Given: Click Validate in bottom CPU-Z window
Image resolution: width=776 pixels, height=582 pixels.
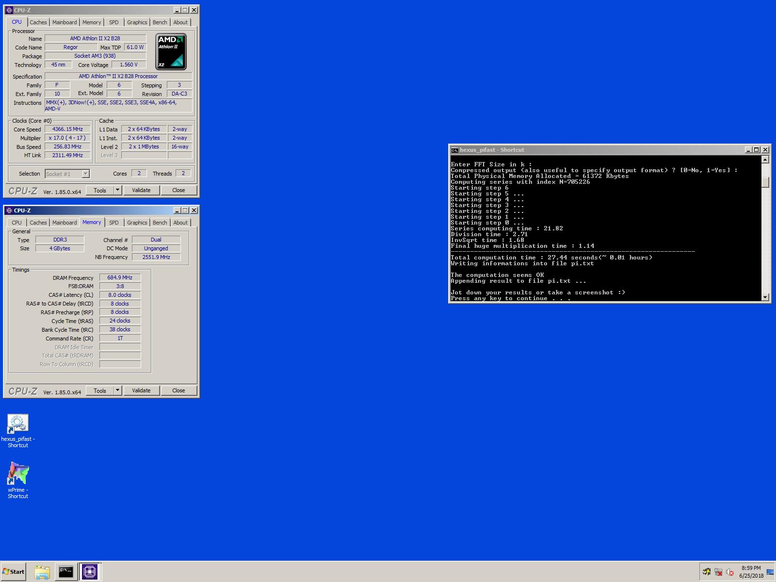Looking at the screenshot, I should click(x=141, y=390).
